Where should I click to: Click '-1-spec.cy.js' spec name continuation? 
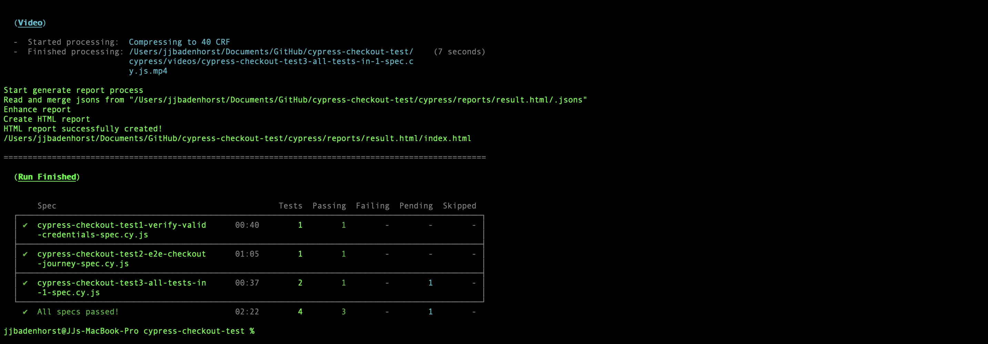69,293
